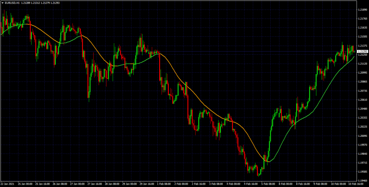
Task: Click the 10 Feb 16:00 time label
Action: (x=356, y=184)
